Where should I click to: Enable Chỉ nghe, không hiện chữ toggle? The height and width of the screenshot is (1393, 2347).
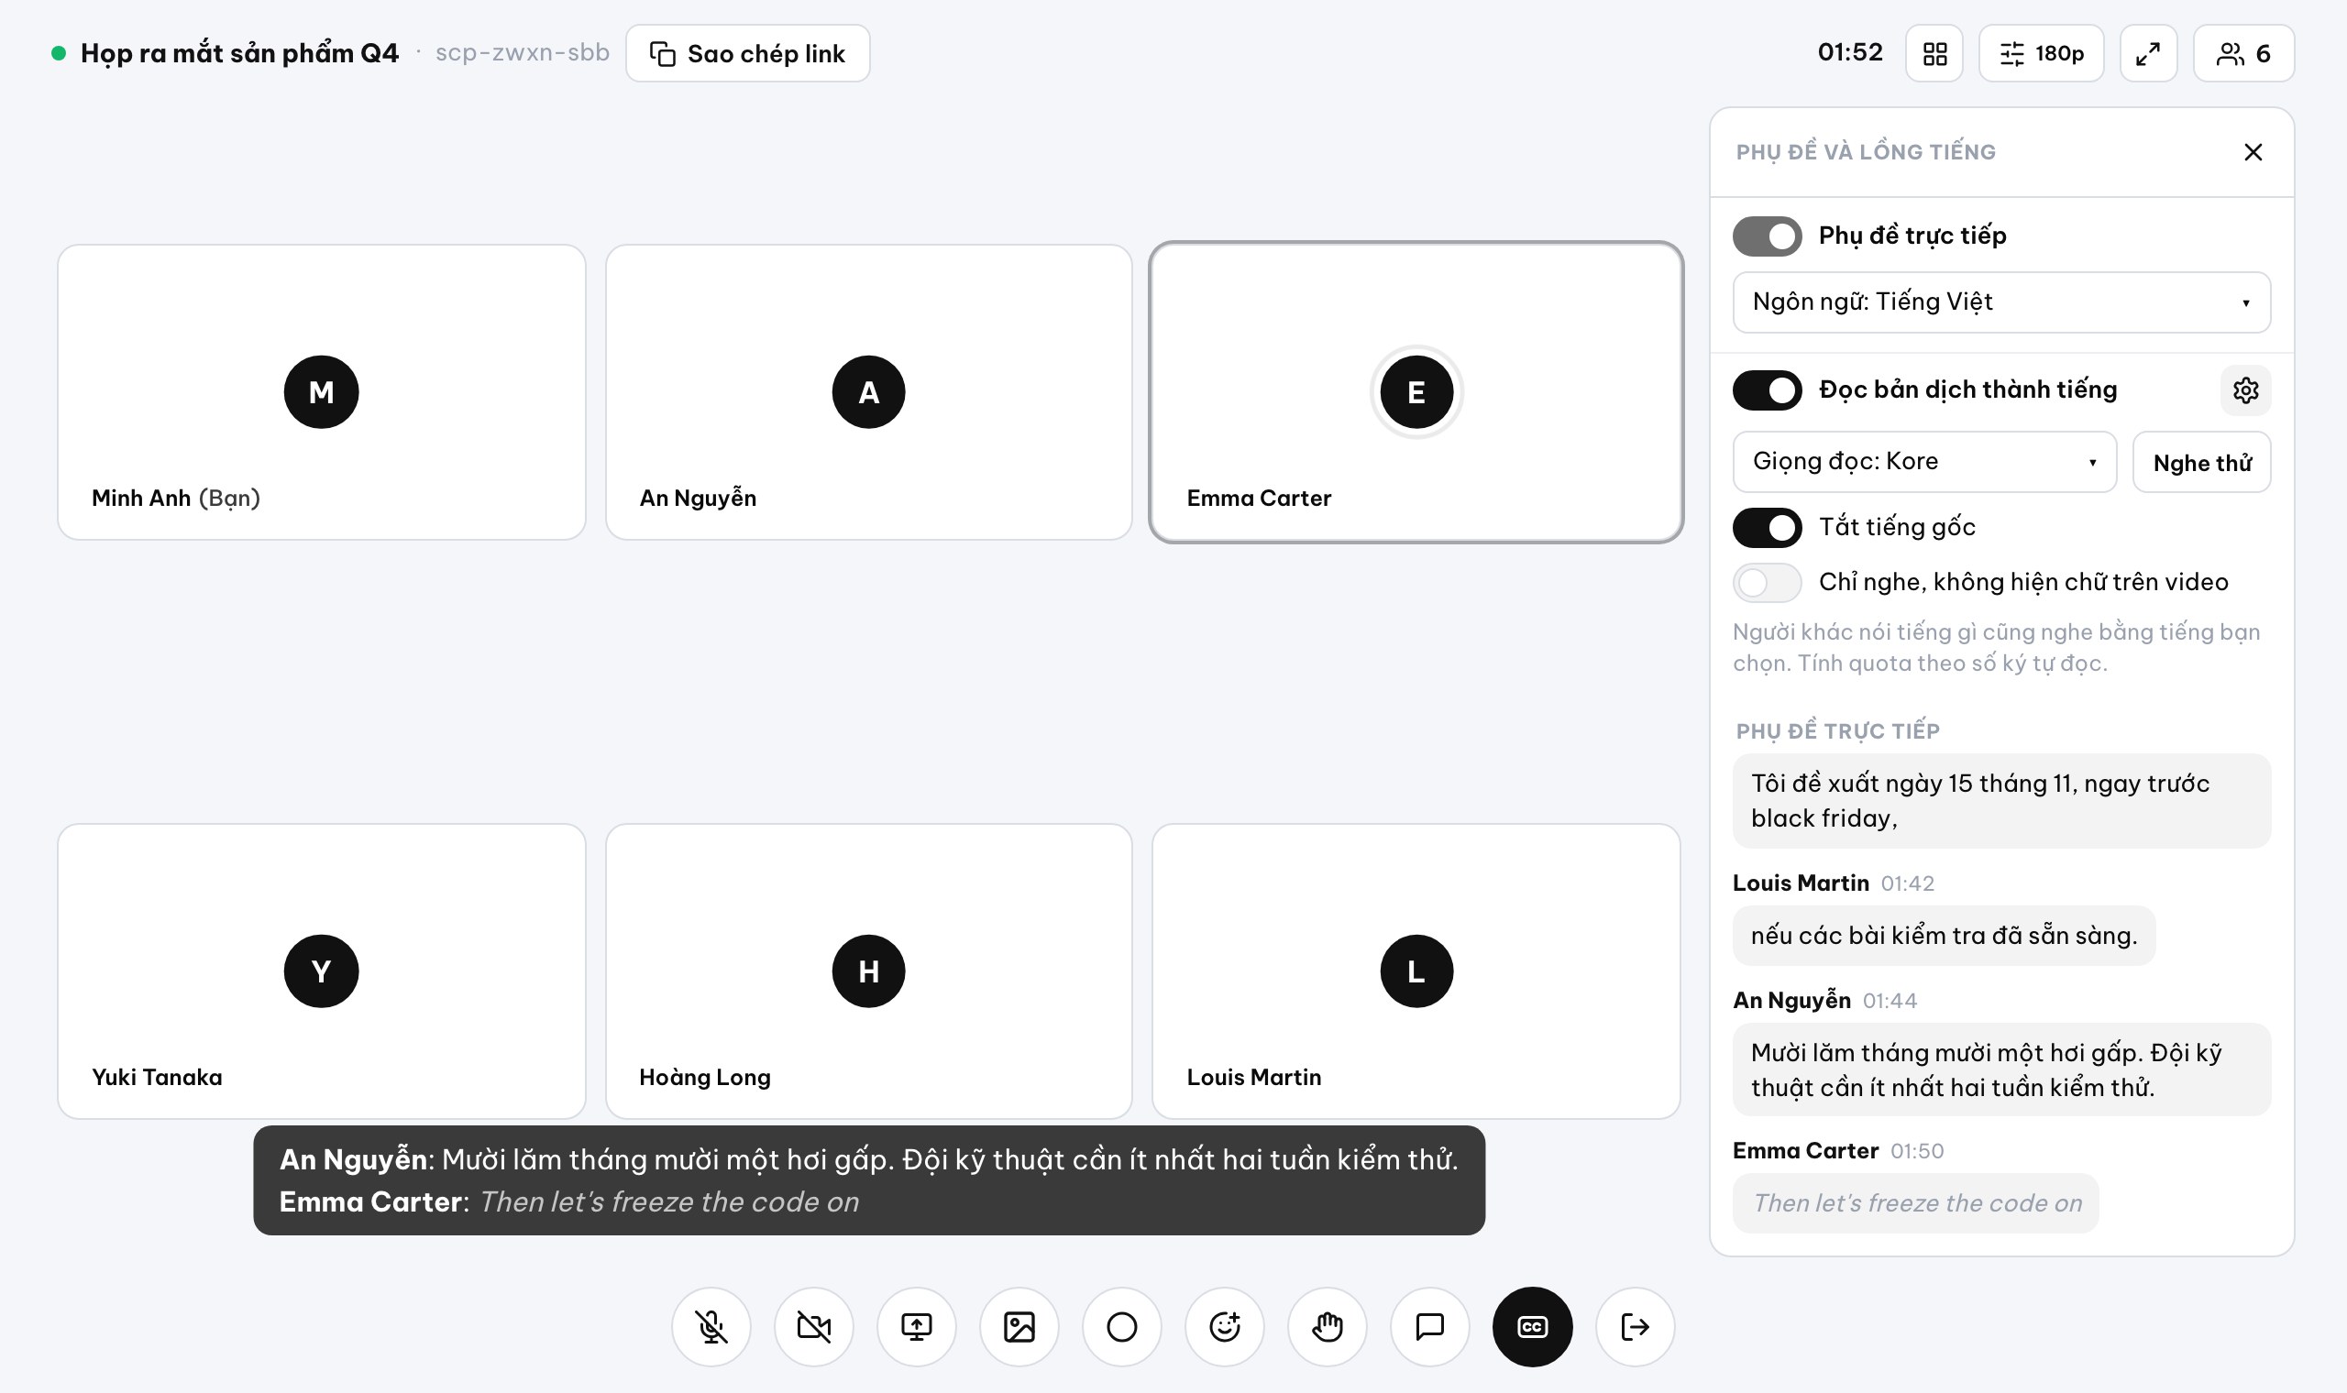tap(1767, 582)
